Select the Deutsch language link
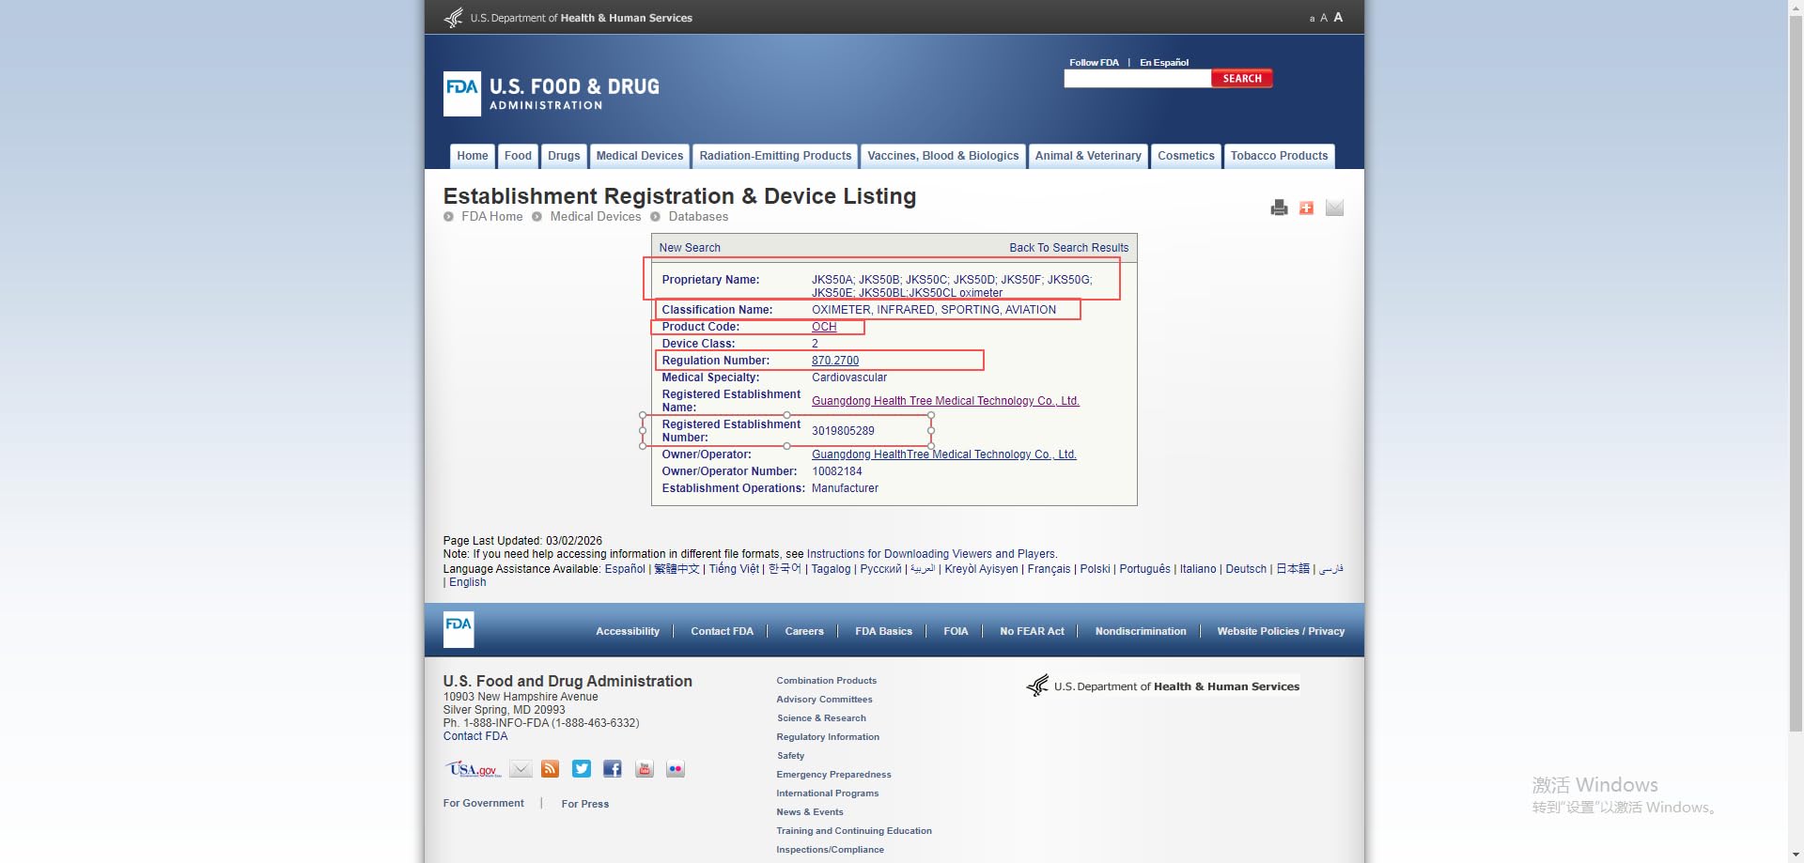1804x863 pixels. pos(1246,569)
